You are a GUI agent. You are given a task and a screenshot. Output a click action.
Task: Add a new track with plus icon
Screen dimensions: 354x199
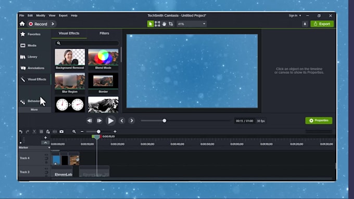45,138
